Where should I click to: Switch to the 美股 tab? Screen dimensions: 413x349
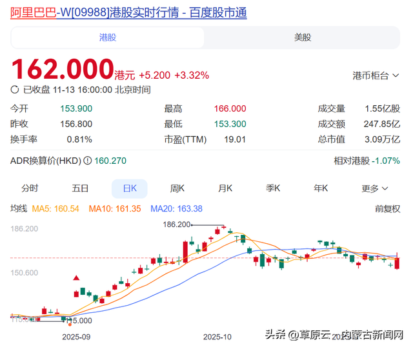(x=303, y=37)
